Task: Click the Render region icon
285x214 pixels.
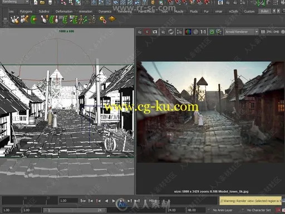Action: (x=147, y=32)
